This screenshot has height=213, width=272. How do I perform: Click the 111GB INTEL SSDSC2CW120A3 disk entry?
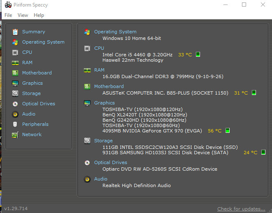[170, 147]
